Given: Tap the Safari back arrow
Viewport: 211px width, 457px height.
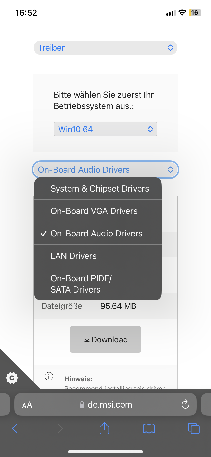Looking at the screenshot, I should (x=15, y=428).
